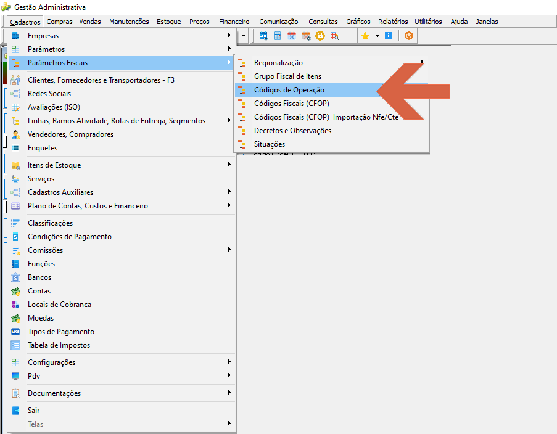Click the Locais de Cobranca icon

[x=15, y=305]
